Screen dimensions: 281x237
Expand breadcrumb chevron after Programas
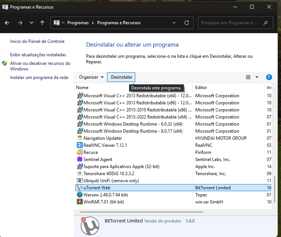pyautogui.click(x=93, y=23)
